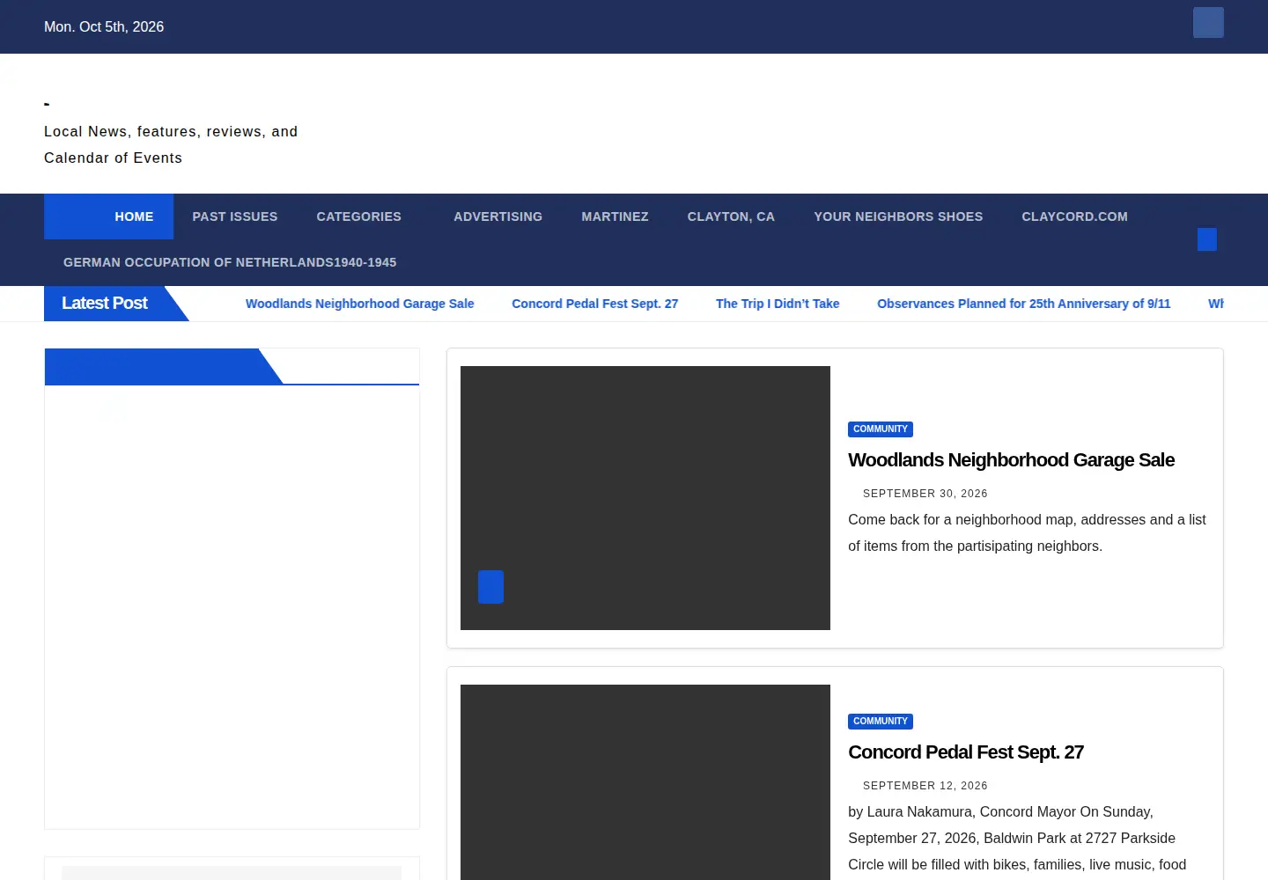
Task: Click the date Mon. Oct 5th, 2026
Action: 104,27
